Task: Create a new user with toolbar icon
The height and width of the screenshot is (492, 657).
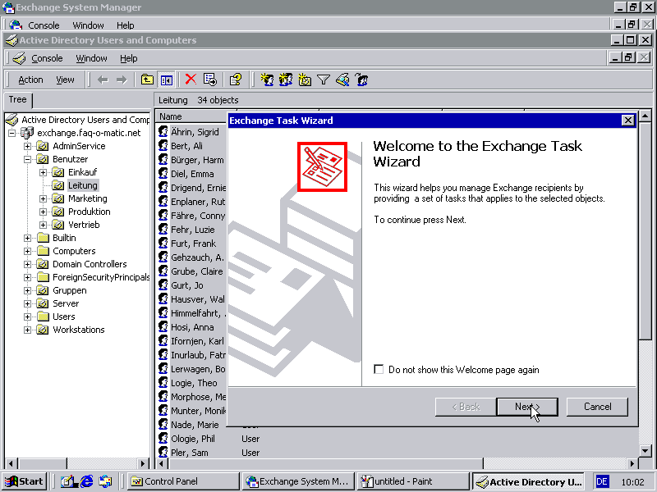Action: pos(267,80)
